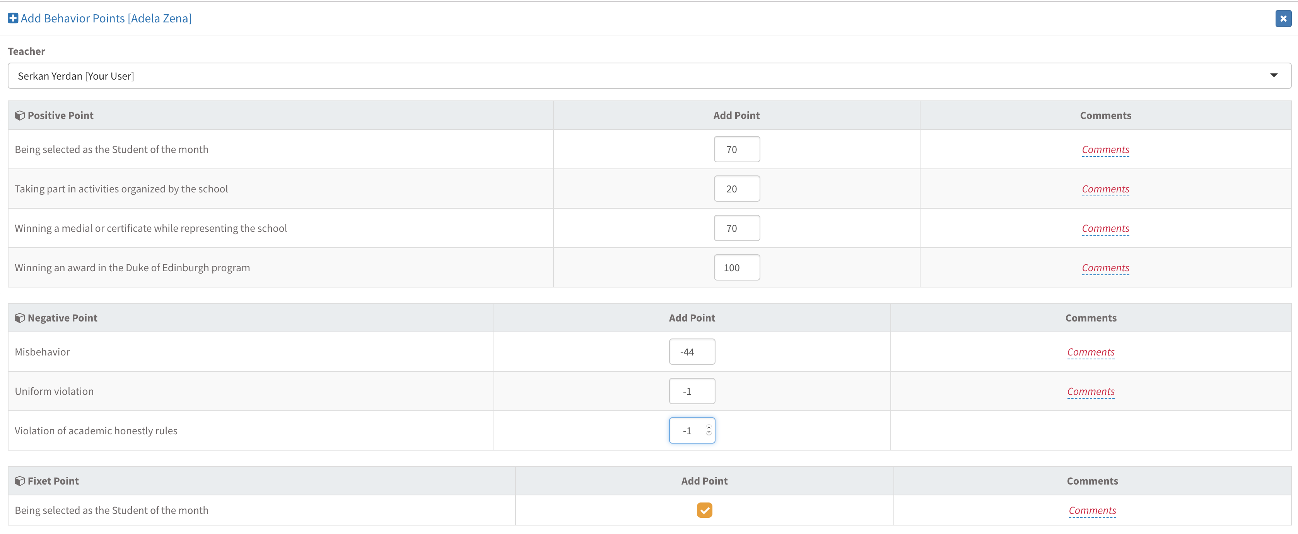Open Comments for medal or certificate row
1298x534 pixels.
pyautogui.click(x=1105, y=228)
